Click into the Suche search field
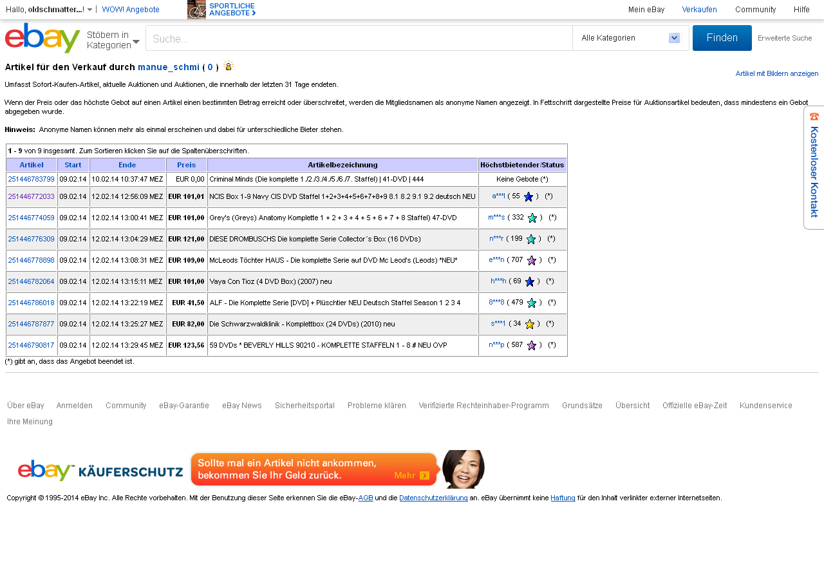824x564 pixels. (x=359, y=38)
